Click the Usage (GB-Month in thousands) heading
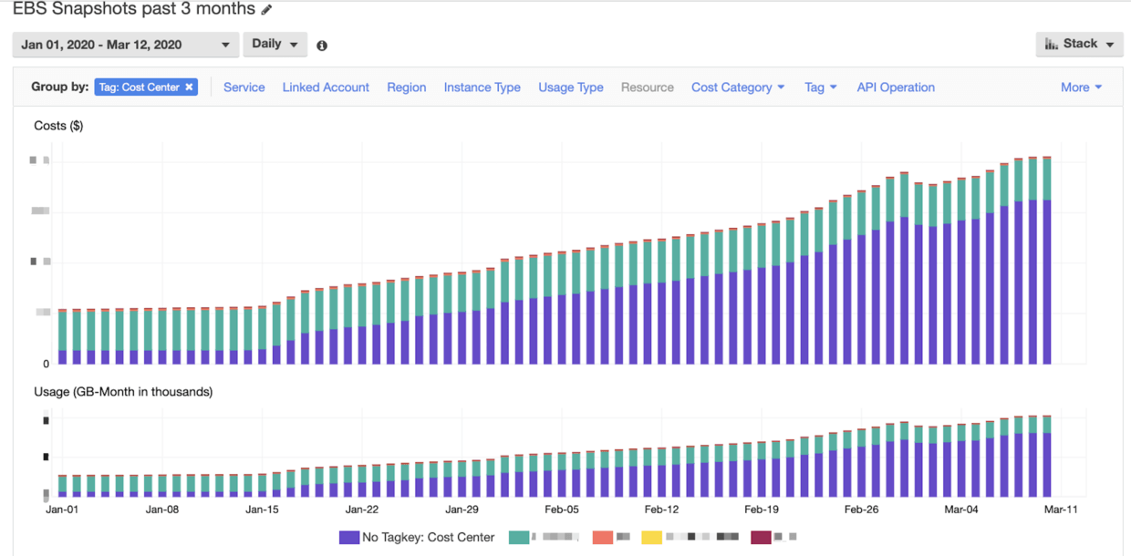The width and height of the screenshot is (1131, 556). (123, 392)
